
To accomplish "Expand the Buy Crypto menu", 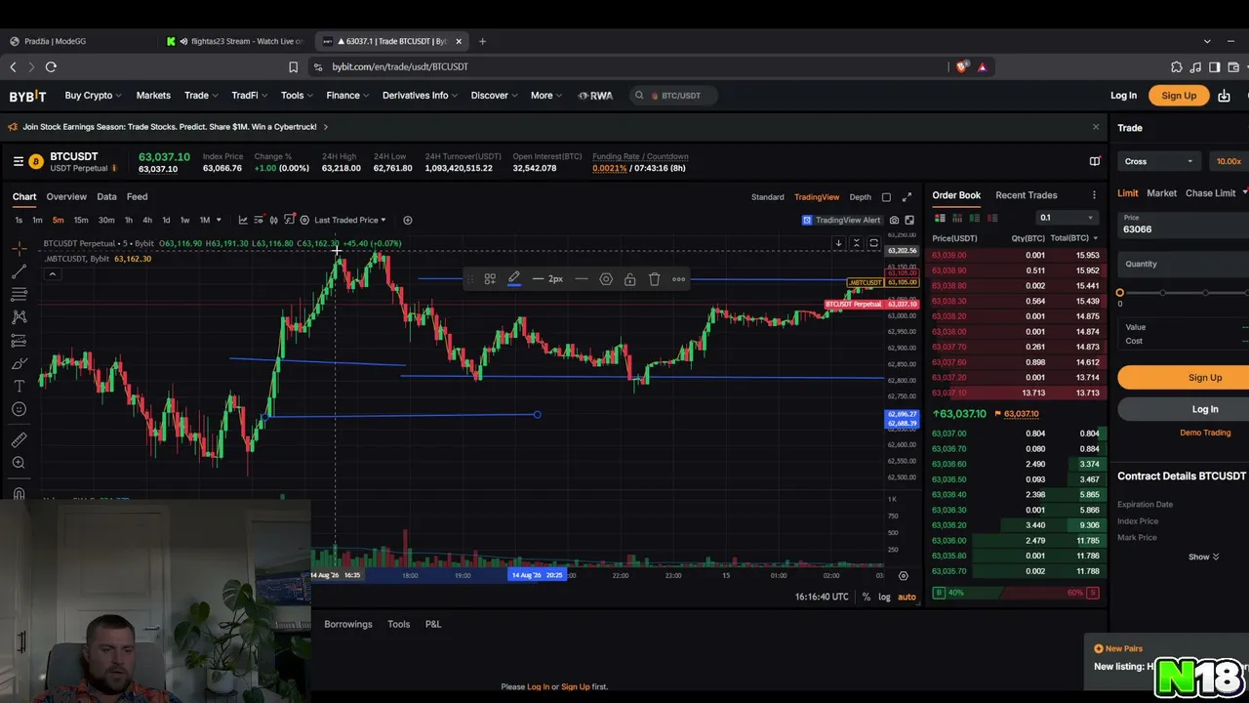I will (x=93, y=96).
